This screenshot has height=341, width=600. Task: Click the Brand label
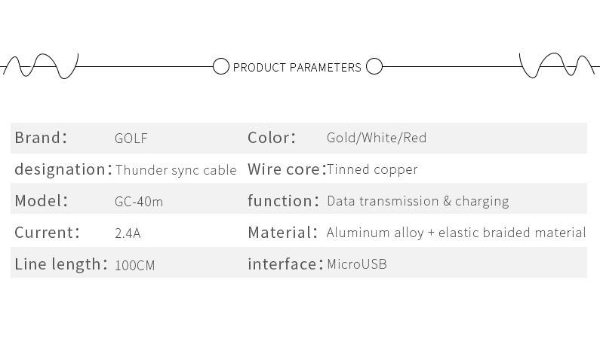click(x=41, y=138)
